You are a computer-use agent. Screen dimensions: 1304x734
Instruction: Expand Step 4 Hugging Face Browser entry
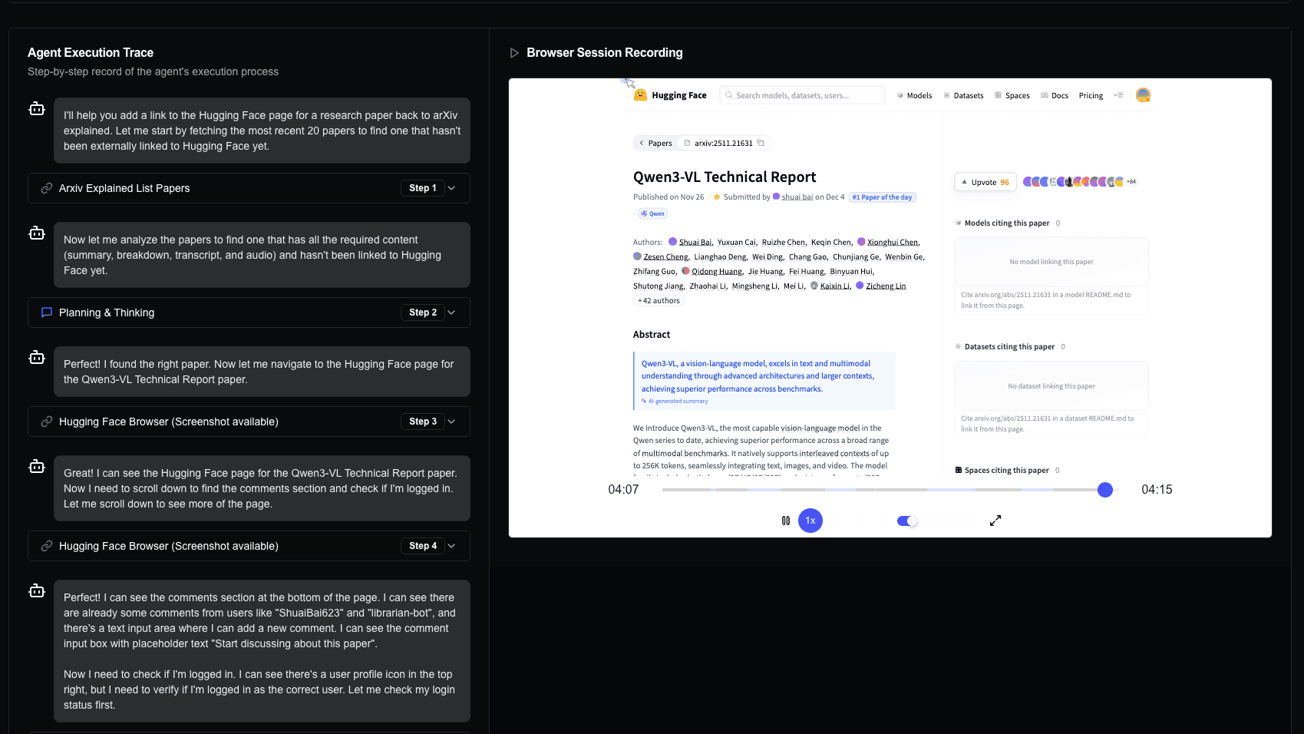coord(451,546)
